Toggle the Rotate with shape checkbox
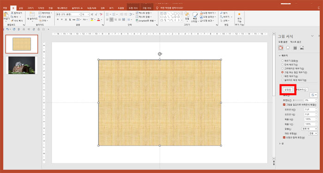This screenshot has height=173, width=323. pyautogui.click(x=284, y=137)
